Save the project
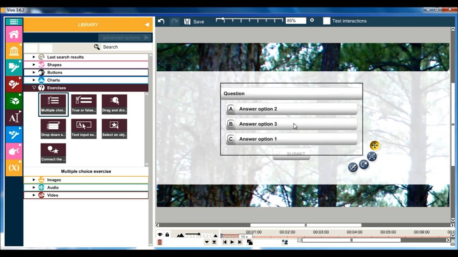Screen dimensions: 458x257 [194, 21]
